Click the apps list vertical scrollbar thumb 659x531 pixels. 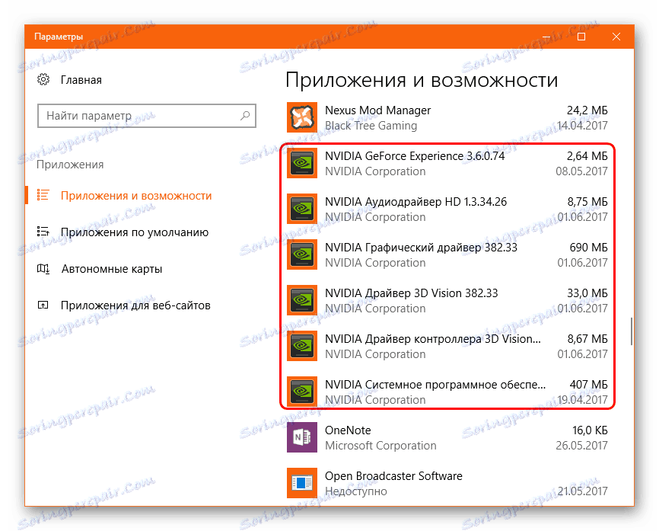tap(631, 331)
